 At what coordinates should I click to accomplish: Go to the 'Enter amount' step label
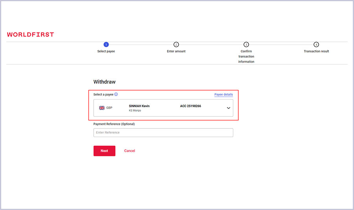click(x=176, y=51)
